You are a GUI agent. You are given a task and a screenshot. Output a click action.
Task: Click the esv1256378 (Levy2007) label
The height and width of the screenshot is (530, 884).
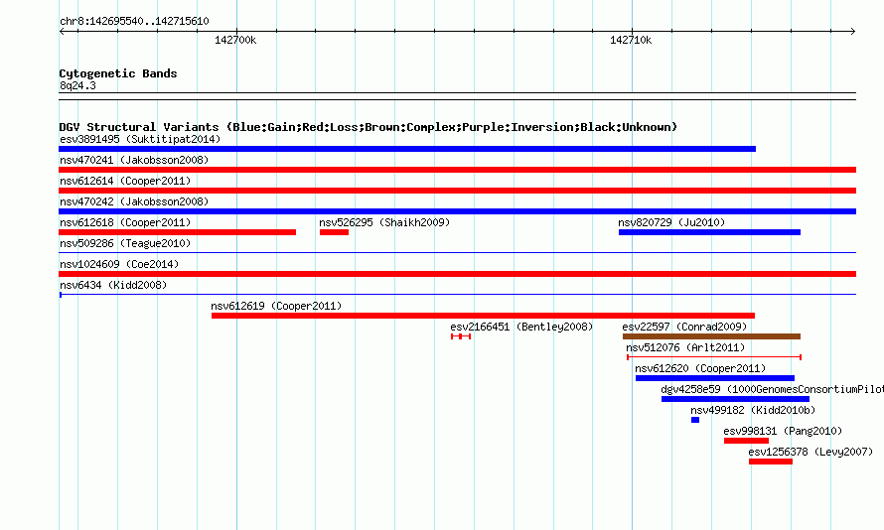tap(810, 452)
